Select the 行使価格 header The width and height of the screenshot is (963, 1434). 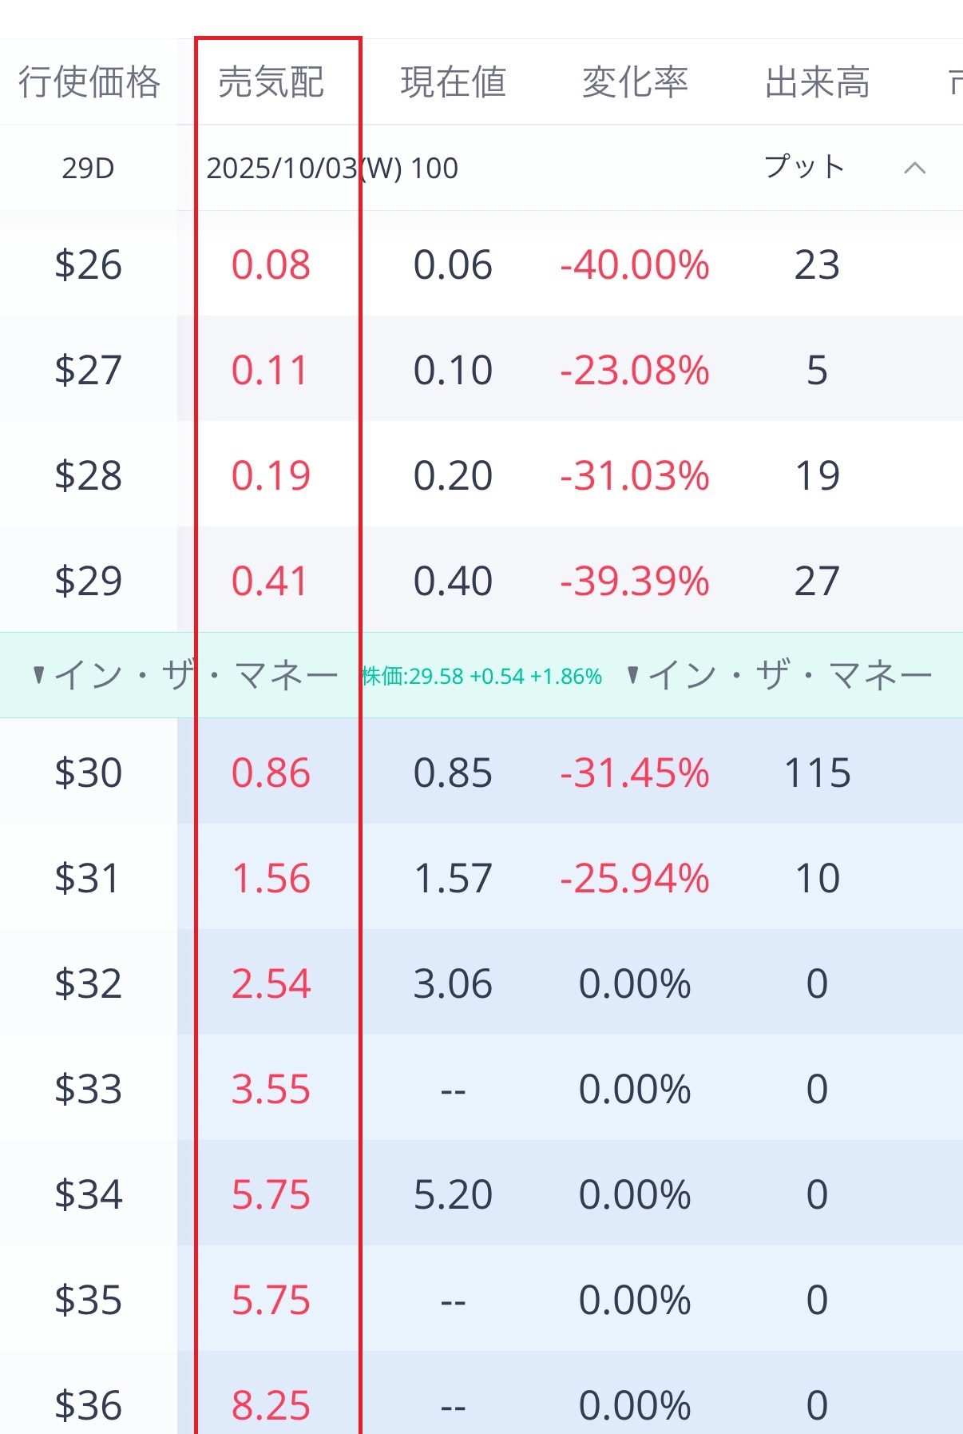[89, 82]
